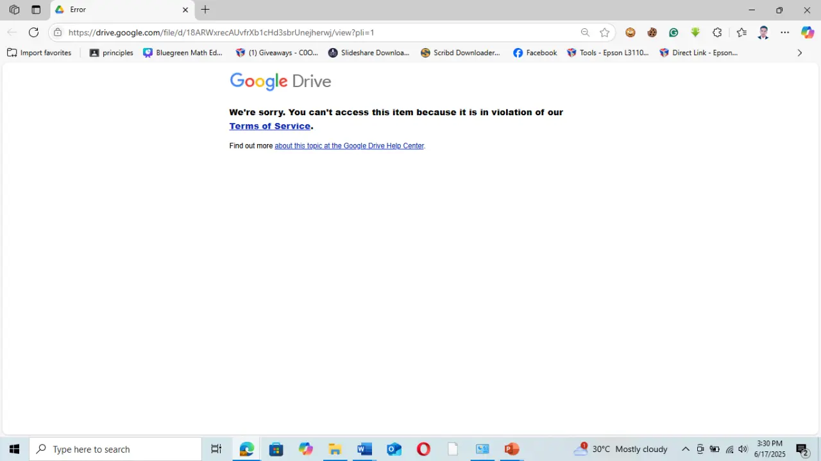Open the Terms of Service link
The height and width of the screenshot is (461, 821).
(270, 126)
